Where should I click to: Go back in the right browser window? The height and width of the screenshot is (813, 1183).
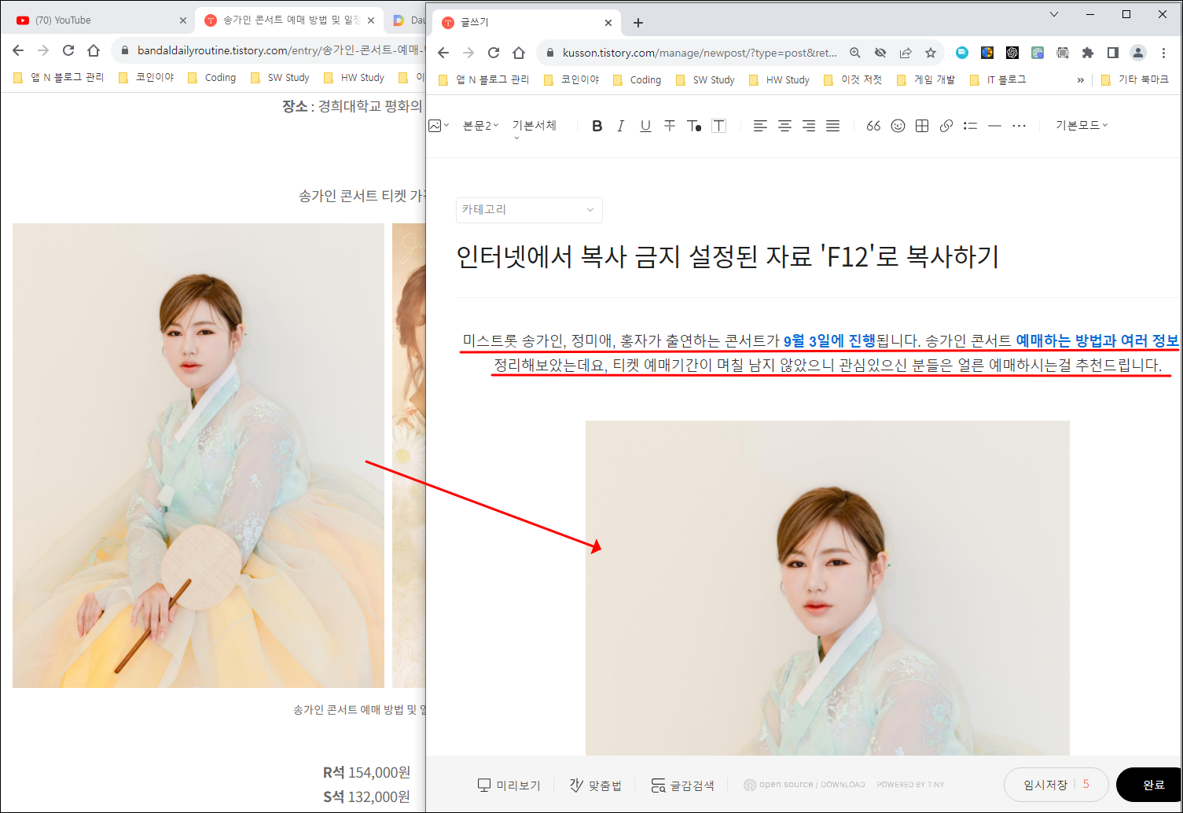(x=443, y=53)
